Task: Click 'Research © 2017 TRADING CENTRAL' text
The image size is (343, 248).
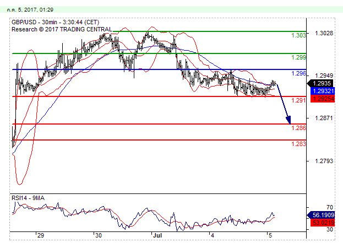Action: coord(62,29)
